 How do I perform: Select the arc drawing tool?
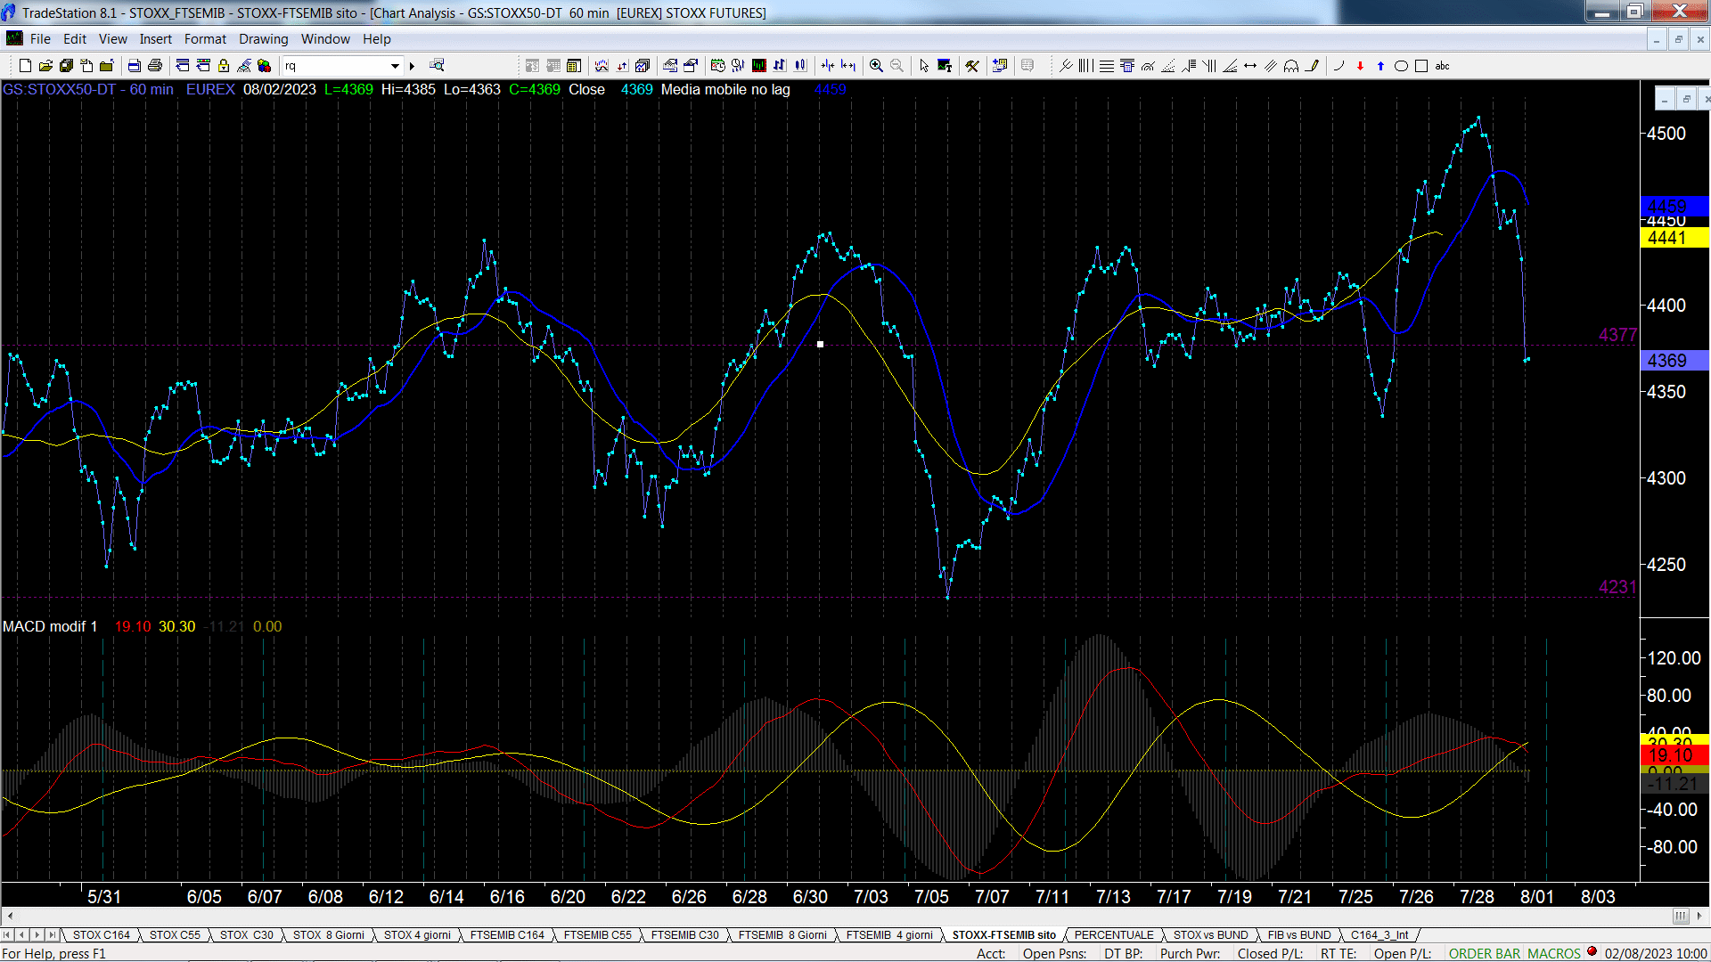click(1339, 66)
